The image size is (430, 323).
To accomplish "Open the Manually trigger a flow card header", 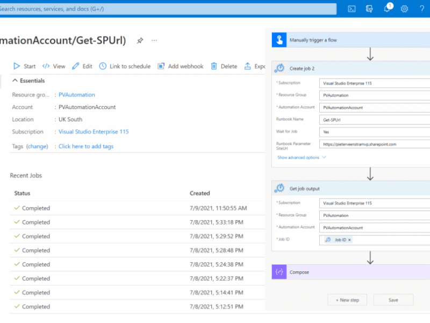I will pyautogui.click(x=351, y=40).
